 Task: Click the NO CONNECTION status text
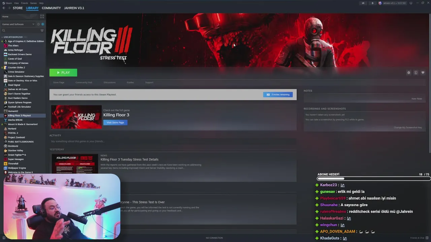[x=214, y=238]
